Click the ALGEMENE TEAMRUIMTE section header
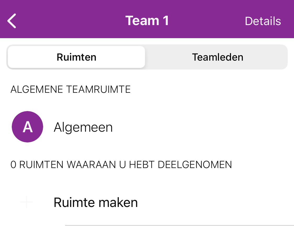The image size is (294, 242). 71,90
